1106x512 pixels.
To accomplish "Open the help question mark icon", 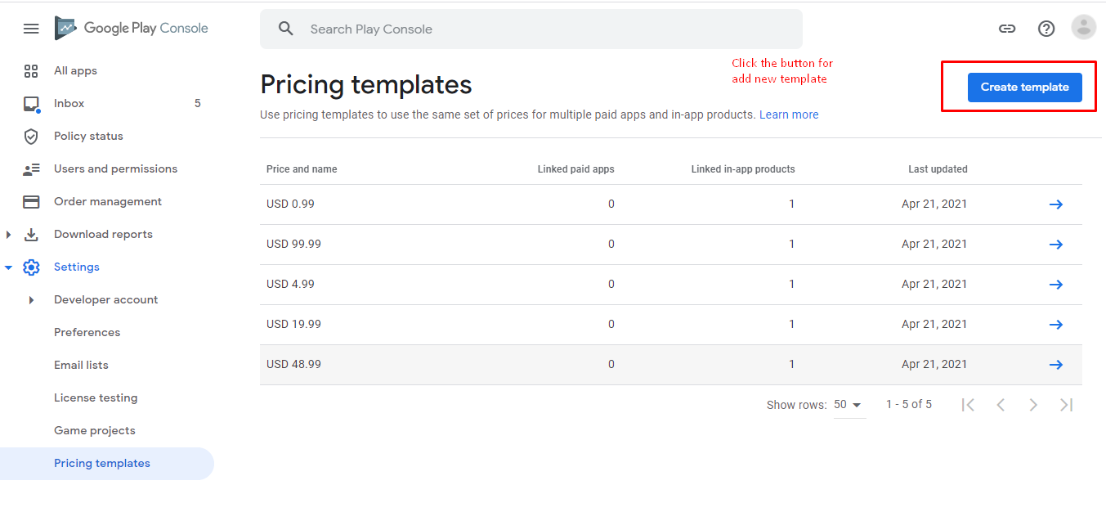I will click(x=1046, y=29).
